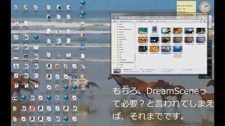The height and width of the screenshot is (126, 225).
Task: Click the folder tree scrollbar down arrow
Action: pyautogui.click(x=135, y=67)
